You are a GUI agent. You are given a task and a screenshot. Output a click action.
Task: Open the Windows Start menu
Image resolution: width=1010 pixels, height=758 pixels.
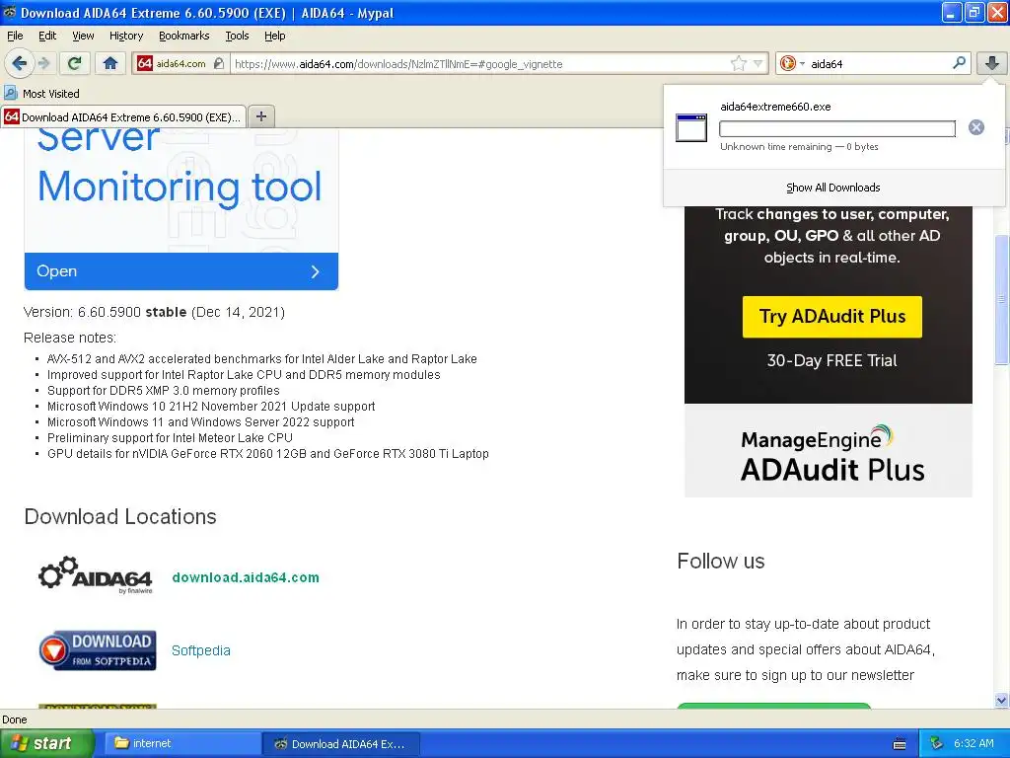pos(47,743)
